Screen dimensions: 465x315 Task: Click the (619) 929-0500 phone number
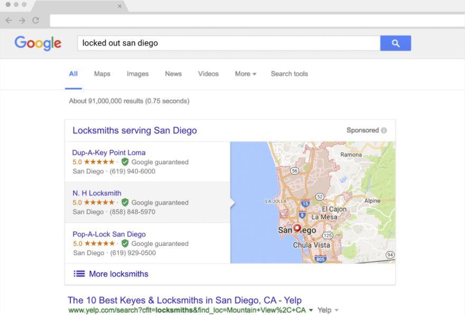coord(133,253)
